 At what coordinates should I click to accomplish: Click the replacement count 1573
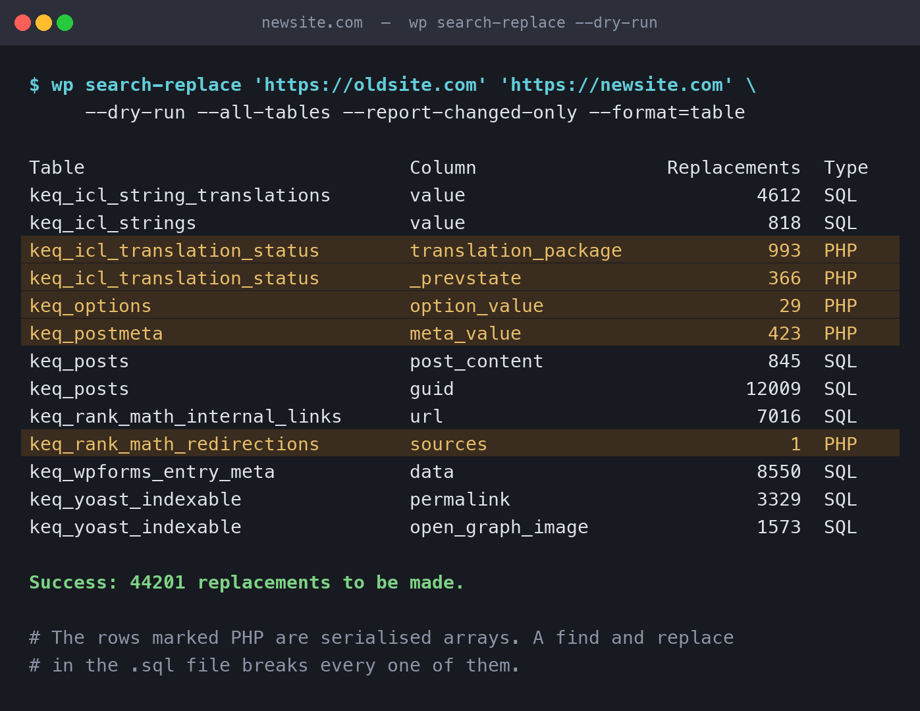pyautogui.click(x=779, y=527)
